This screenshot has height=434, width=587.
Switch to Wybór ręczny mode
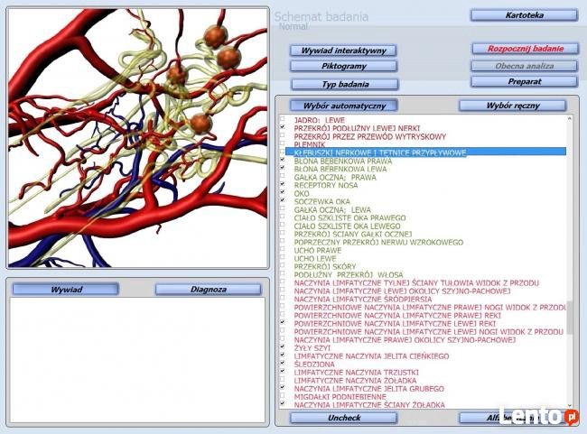[x=513, y=106]
